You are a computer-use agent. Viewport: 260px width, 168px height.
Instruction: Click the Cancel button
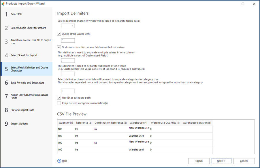(244, 161)
